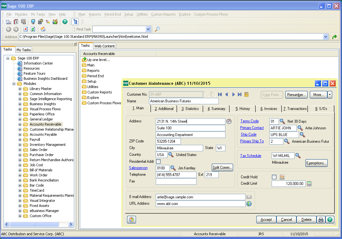Open the Reports folder in Accounts Receivable

(91, 71)
